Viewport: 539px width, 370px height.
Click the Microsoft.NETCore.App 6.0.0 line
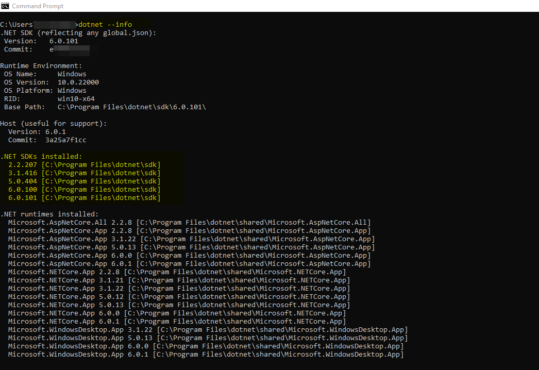177,313
